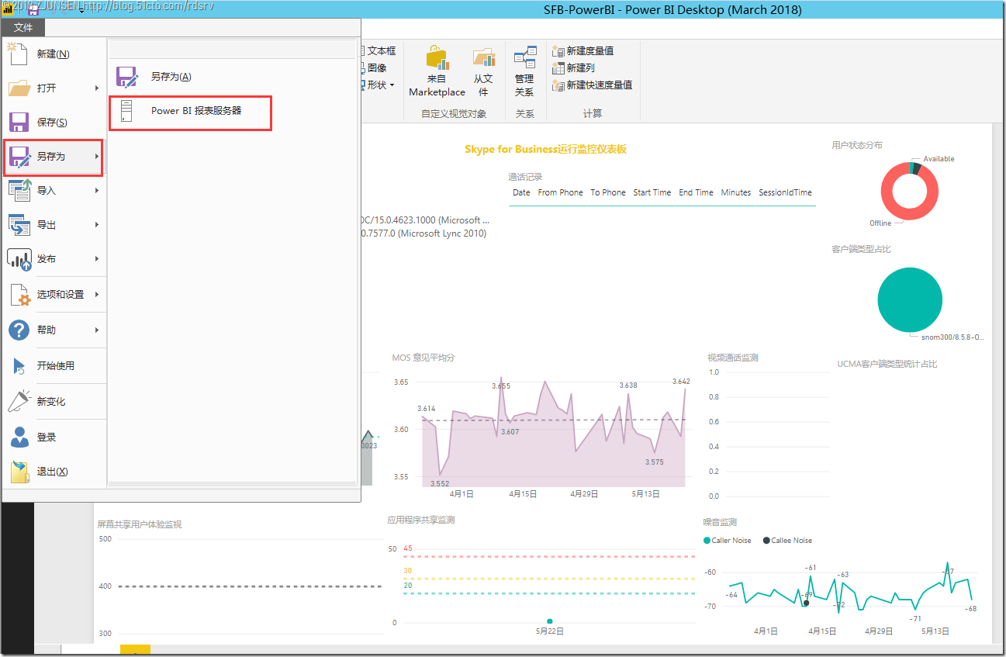Click the To Phone column header

pos(607,192)
